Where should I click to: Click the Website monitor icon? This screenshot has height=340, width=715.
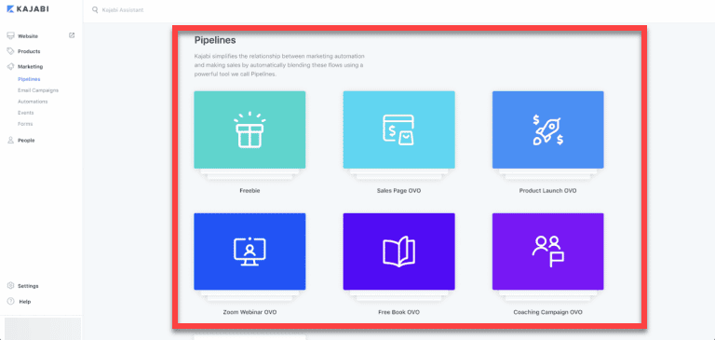10,36
